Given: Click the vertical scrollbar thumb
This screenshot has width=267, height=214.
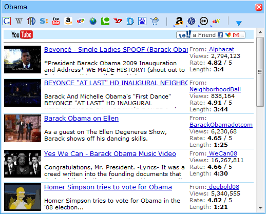Looking at the screenshot, I should point(260,72).
